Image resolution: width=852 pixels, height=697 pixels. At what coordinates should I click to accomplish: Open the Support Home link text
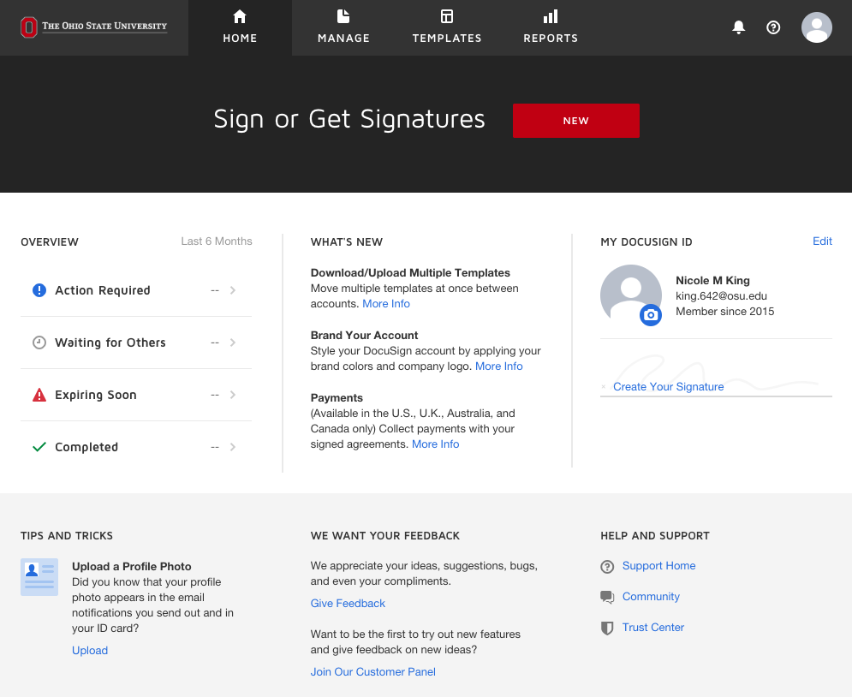[658, 565]
